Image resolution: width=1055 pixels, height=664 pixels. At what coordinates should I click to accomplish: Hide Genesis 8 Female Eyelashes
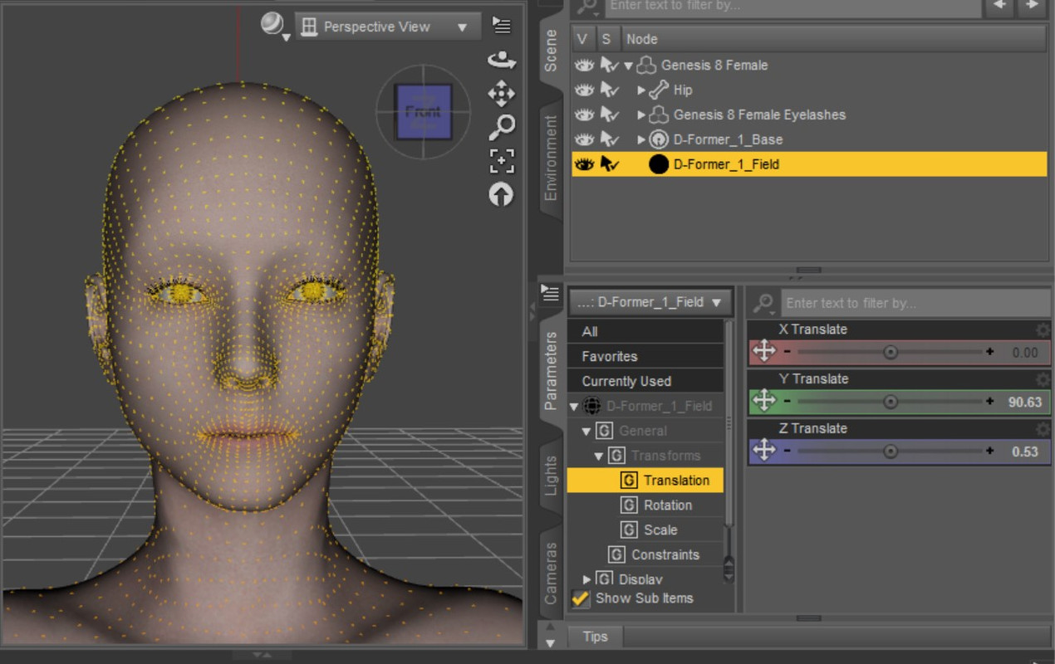coord(585,115)
